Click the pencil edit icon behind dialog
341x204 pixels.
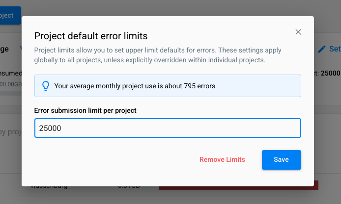click(322, 49)
